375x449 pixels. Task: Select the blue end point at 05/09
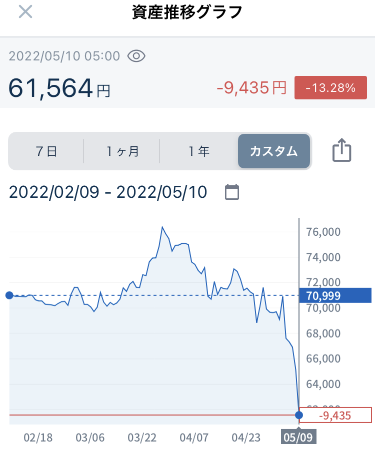(299, 415)
